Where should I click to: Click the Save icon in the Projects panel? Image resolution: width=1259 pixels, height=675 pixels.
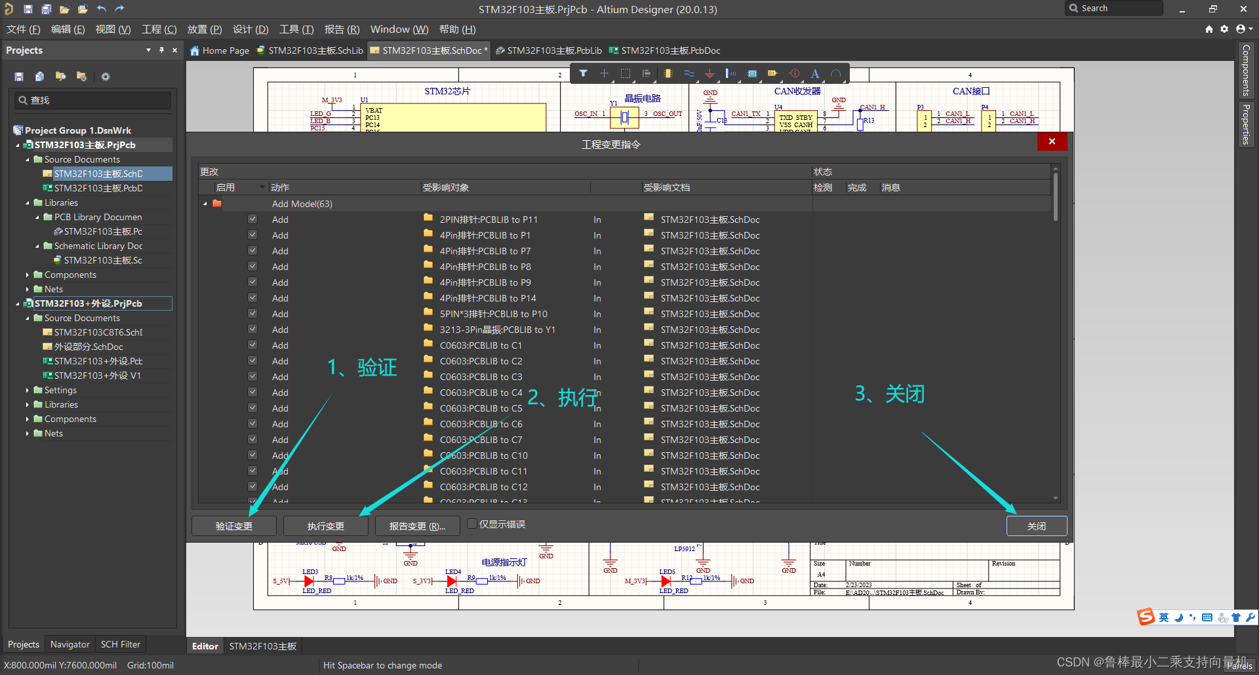[x=19, y=77]
